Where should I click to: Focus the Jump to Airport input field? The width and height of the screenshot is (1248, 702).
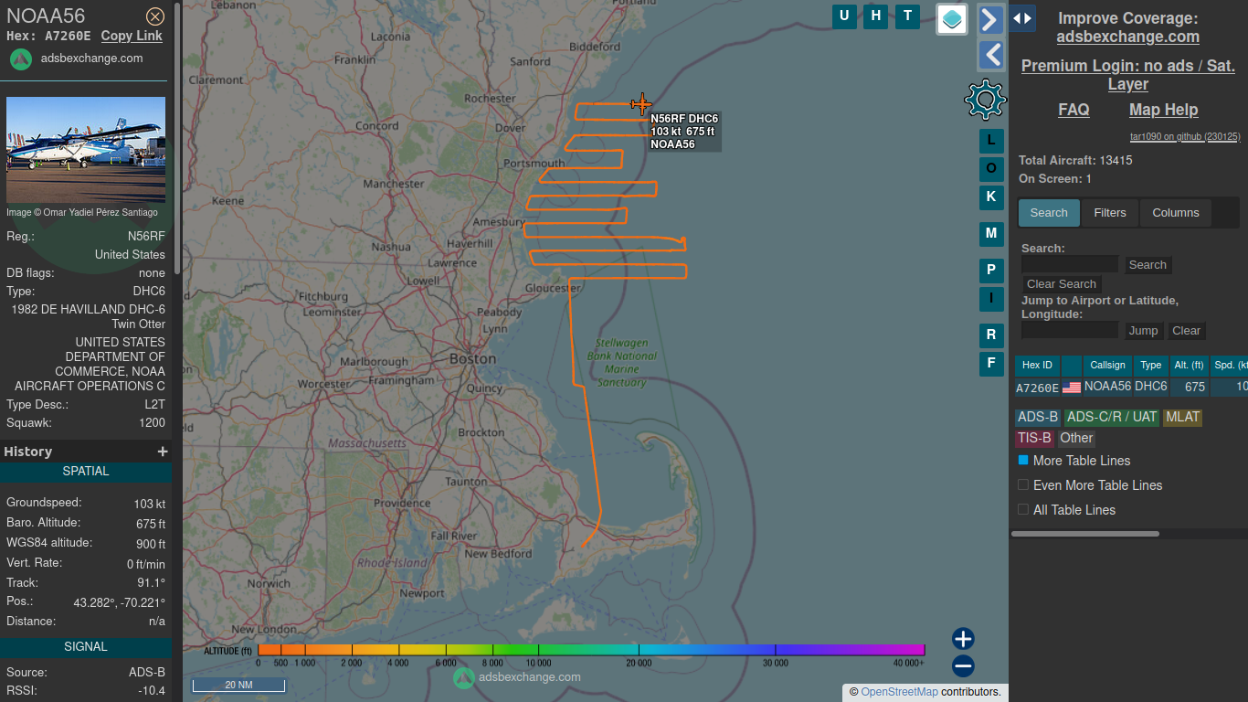click(1070, 330)
